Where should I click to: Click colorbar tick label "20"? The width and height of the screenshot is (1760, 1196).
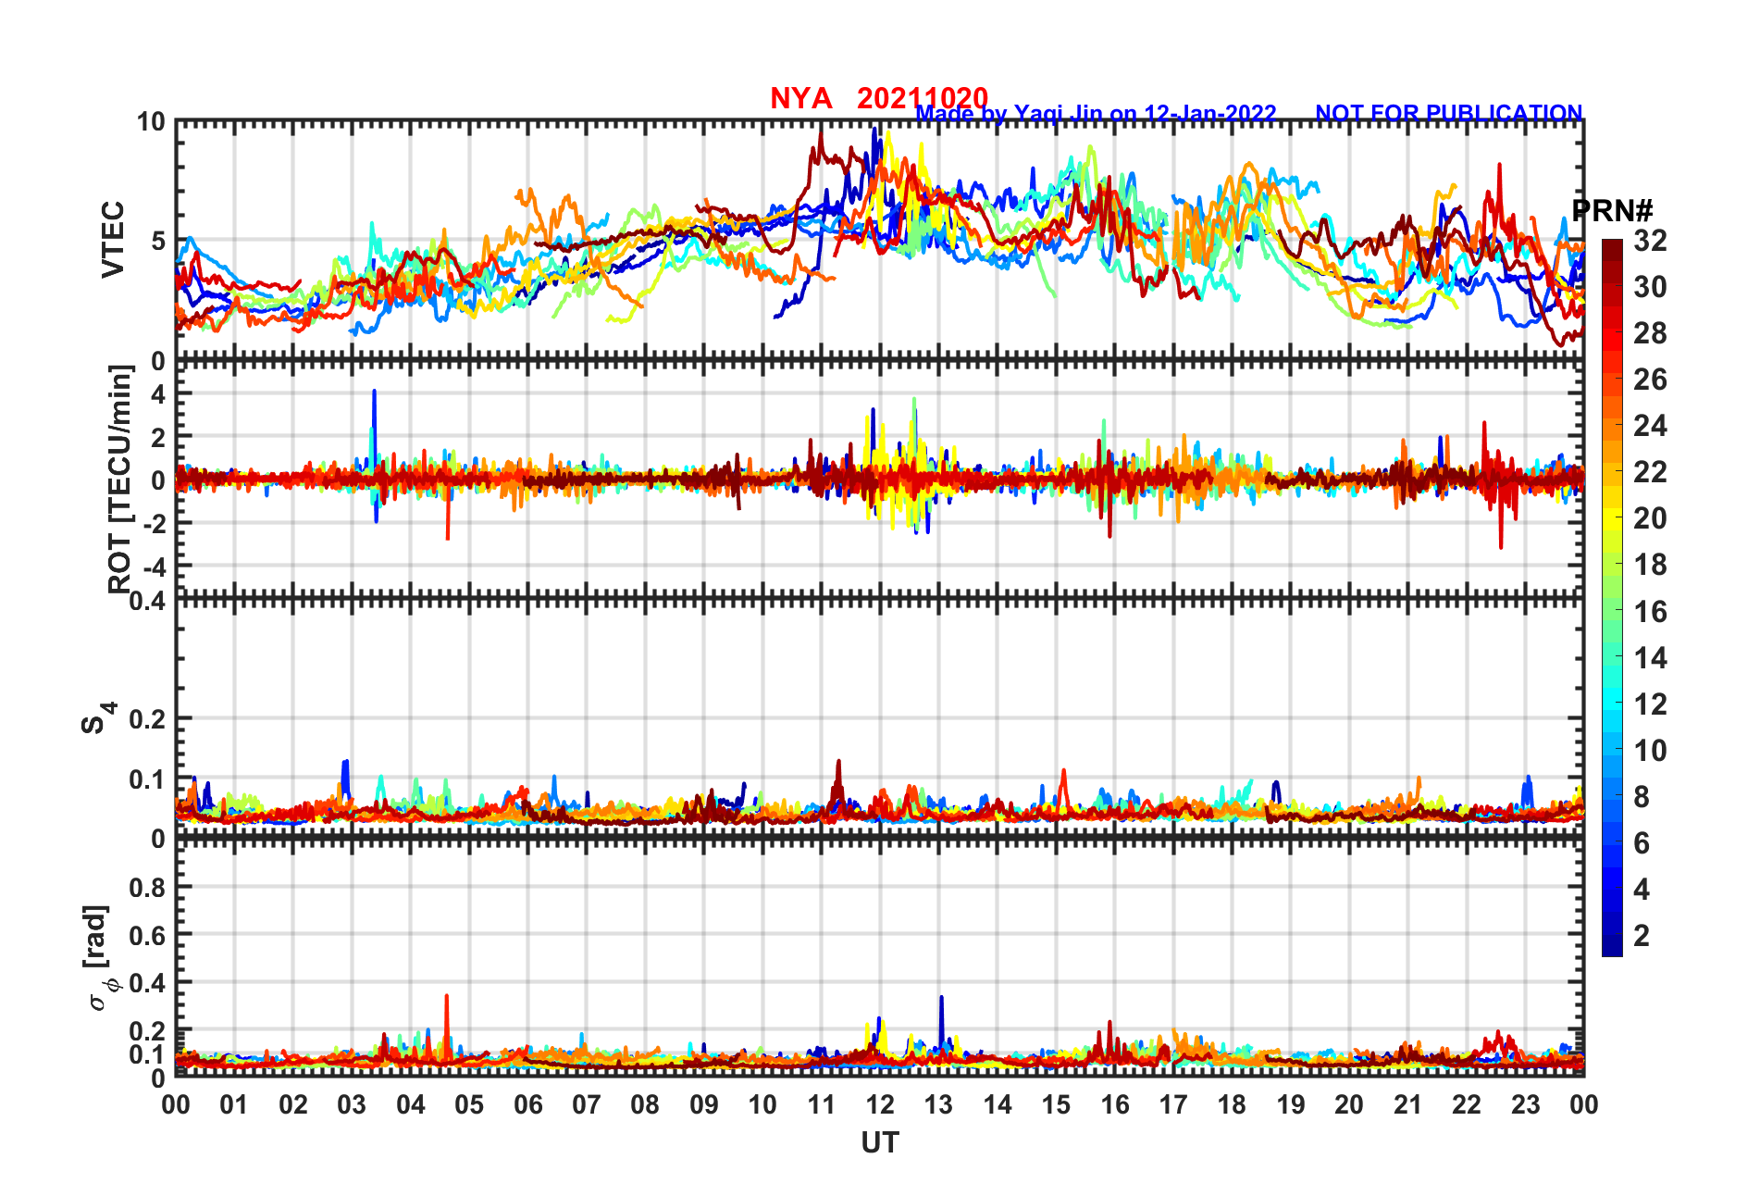click(1650, 518)
